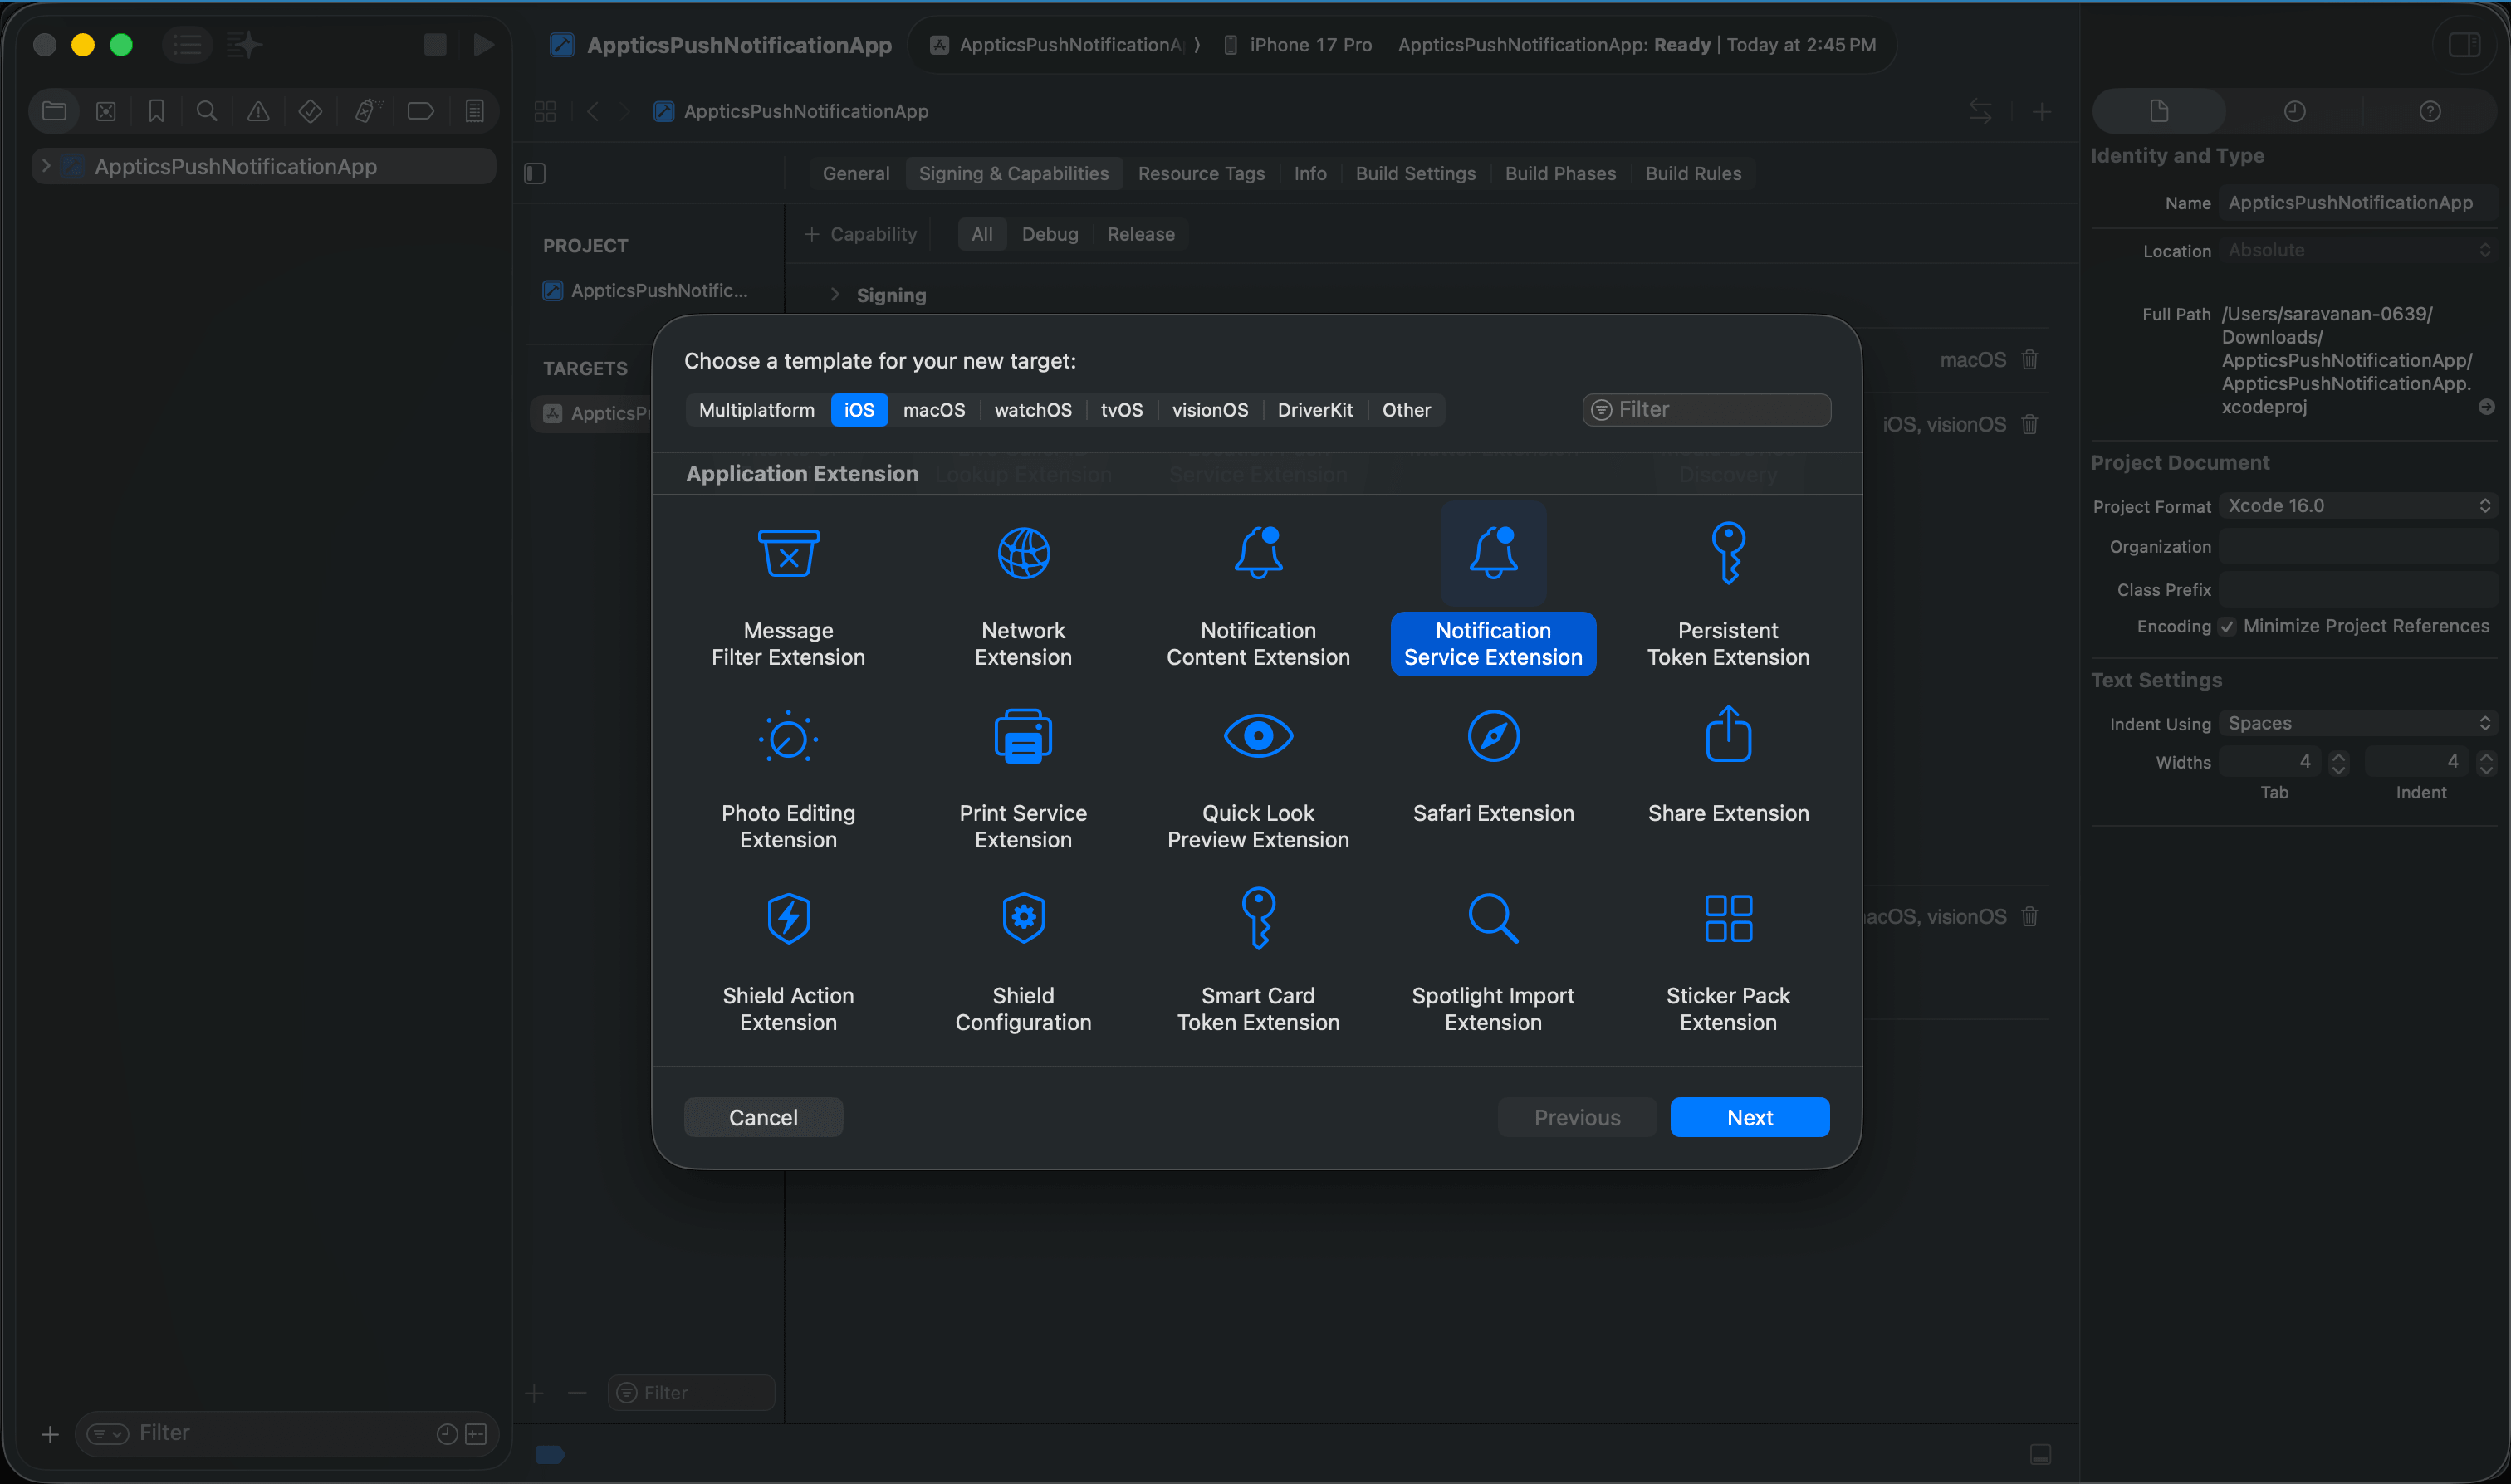Screen dimensions: 2511x1484
Task: Choose the Quick Look Preview Extension icon
Action: click(x=1257, y=737)
